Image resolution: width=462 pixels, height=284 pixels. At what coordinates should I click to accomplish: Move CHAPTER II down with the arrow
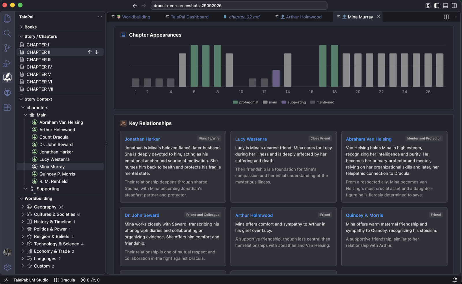[96, 52]
